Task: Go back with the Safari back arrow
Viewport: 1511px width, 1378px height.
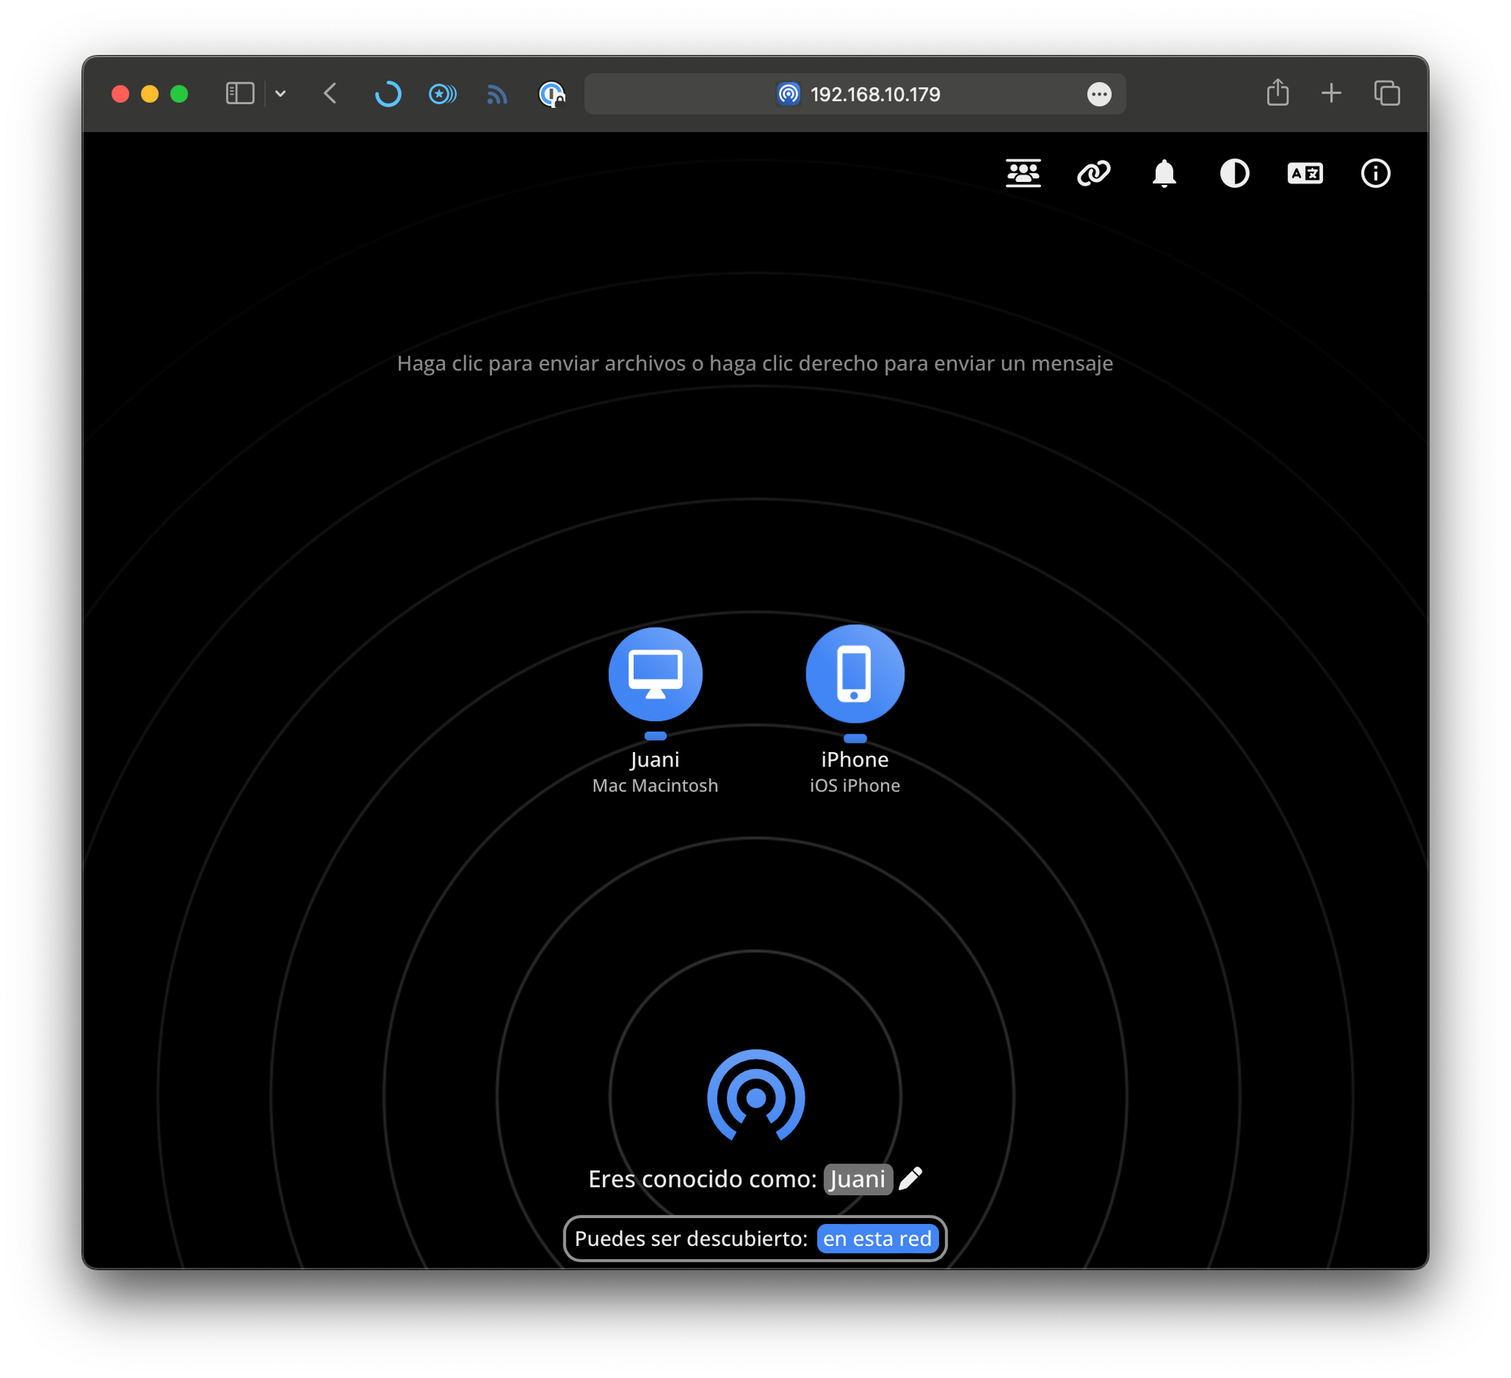Action: 330,94
